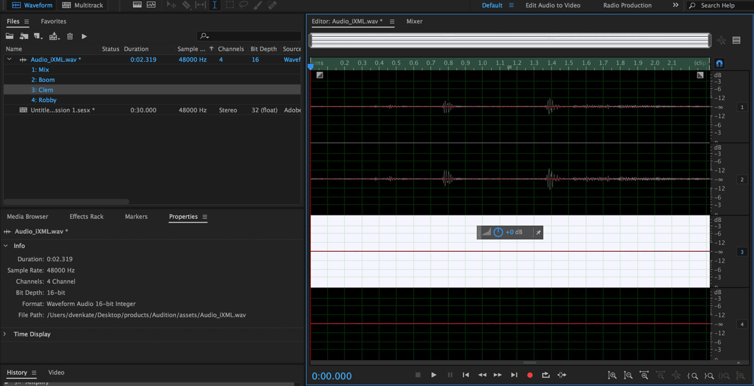The height and width of the screenshot is (386, 754).
Task: Toggle loop playback in the transport bar
Action: (545, 375)
